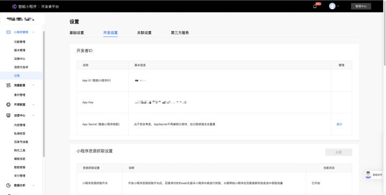Click the blurred mini program name in sidebar
386x195 pixels.
click(20, 19)
